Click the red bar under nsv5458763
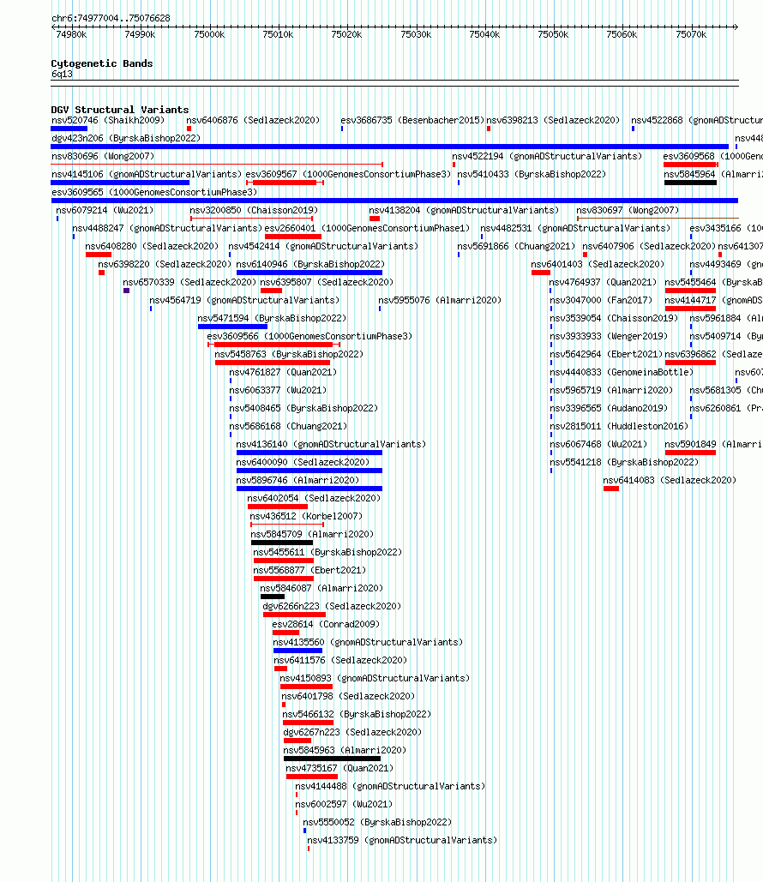 point(273,363)
